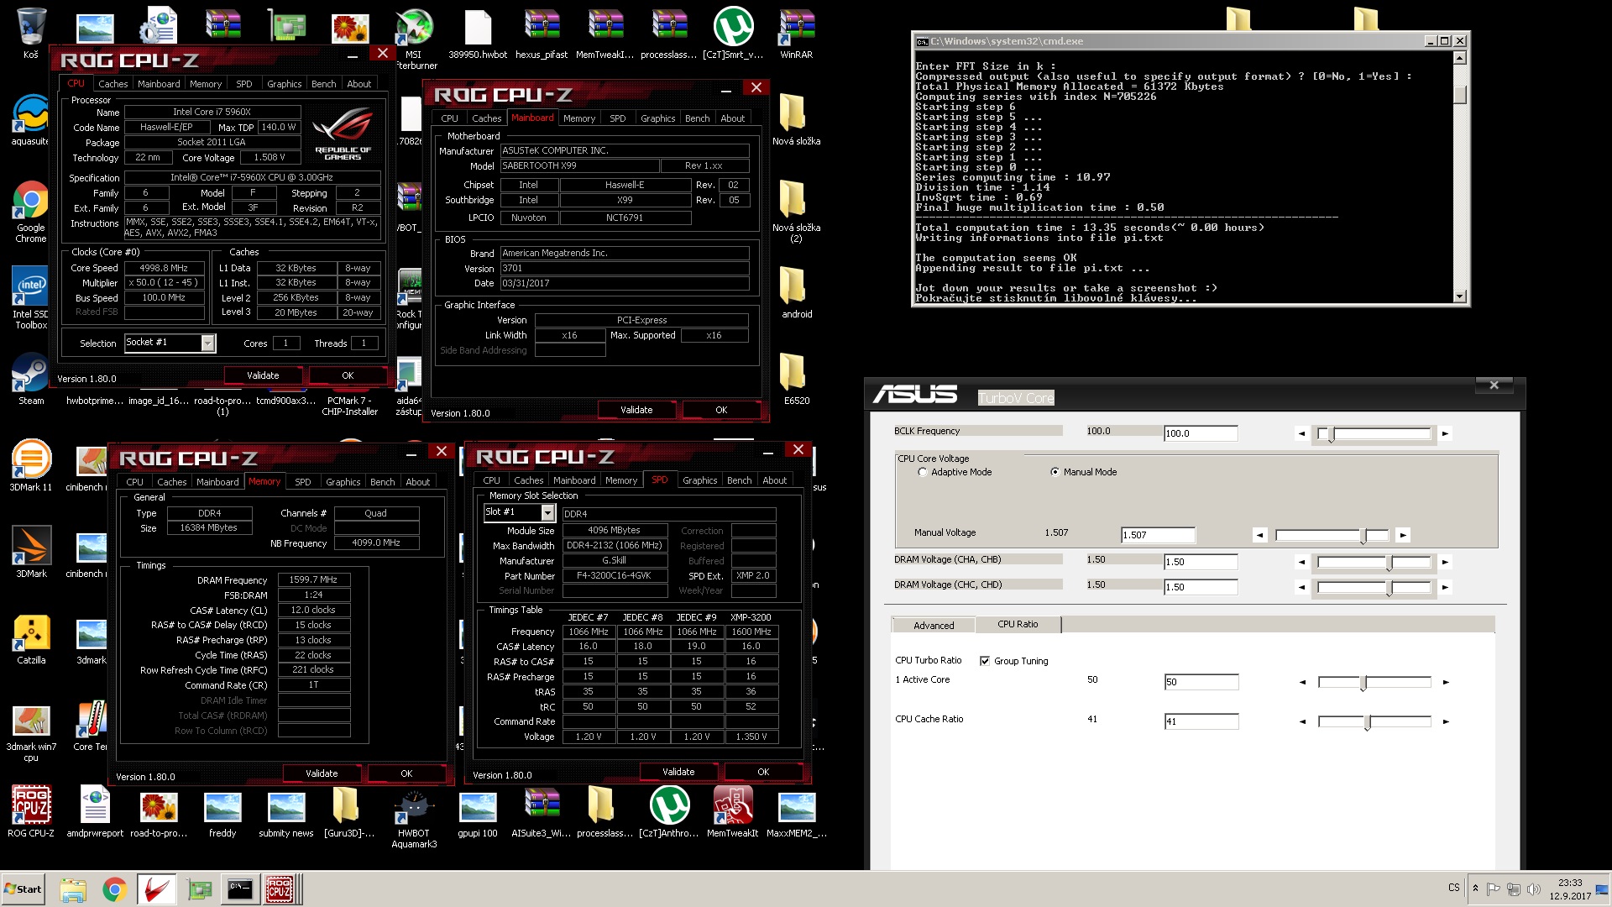Click OK in the Memory CPU-Z window

(x=406, y=773)
